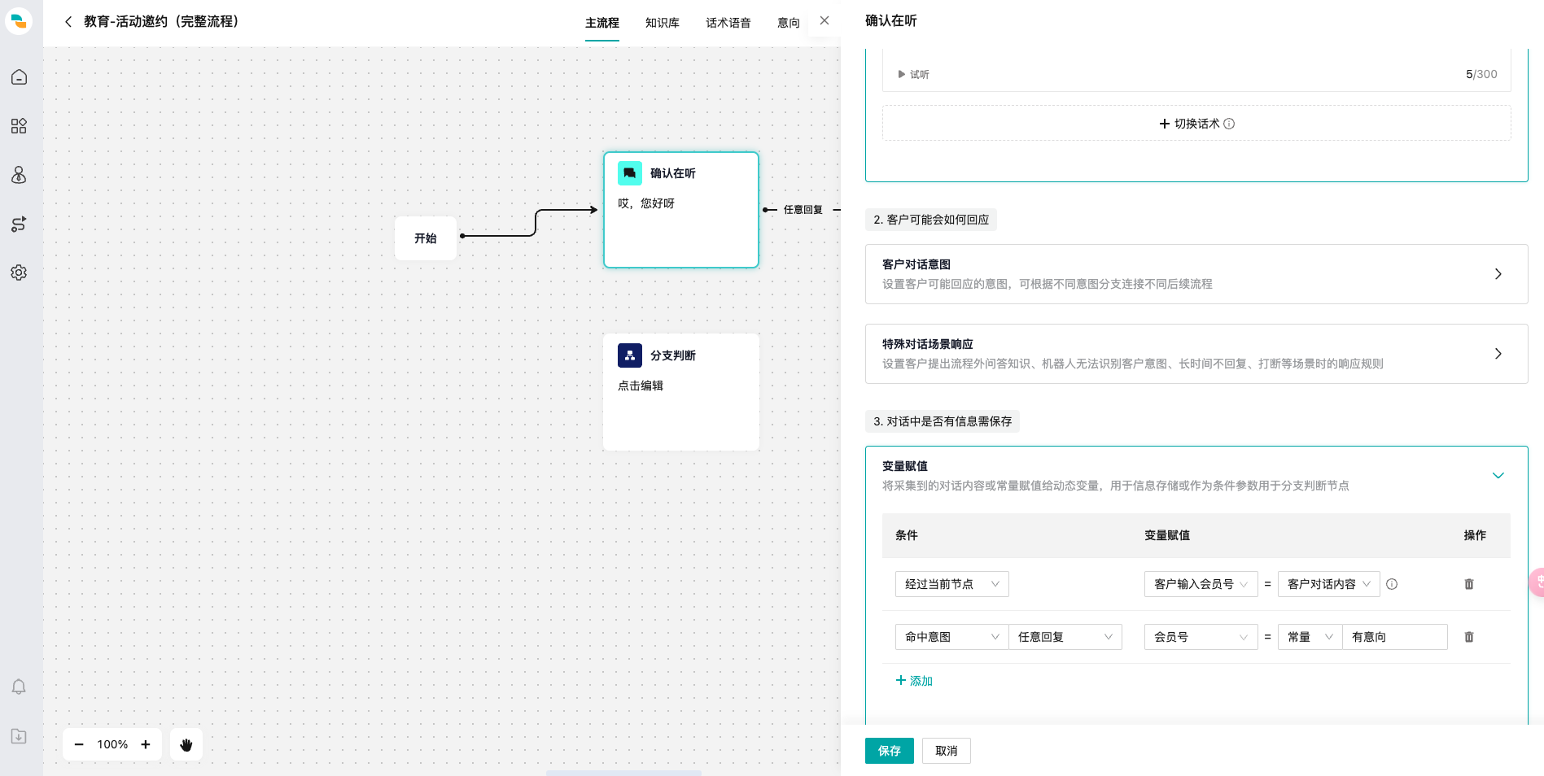Click the 100% zoom level text

pyautogui.click(x=112, y=744)
